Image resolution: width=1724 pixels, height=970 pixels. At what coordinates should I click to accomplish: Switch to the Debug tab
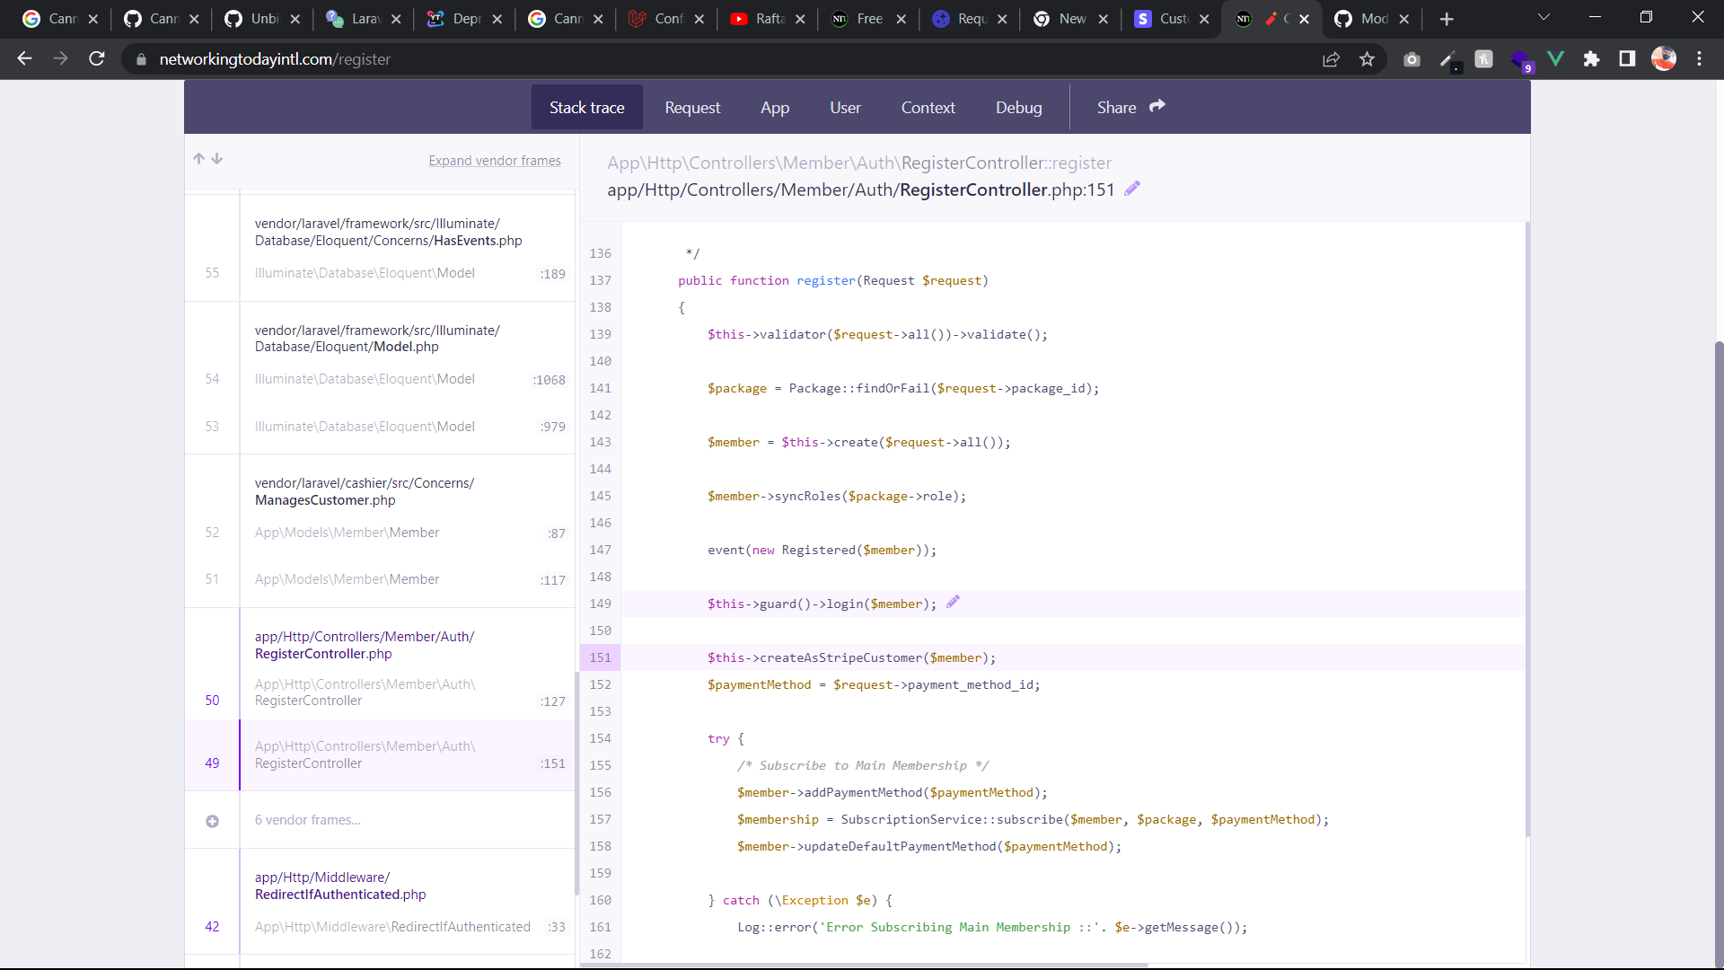(x=1018, y=107)
